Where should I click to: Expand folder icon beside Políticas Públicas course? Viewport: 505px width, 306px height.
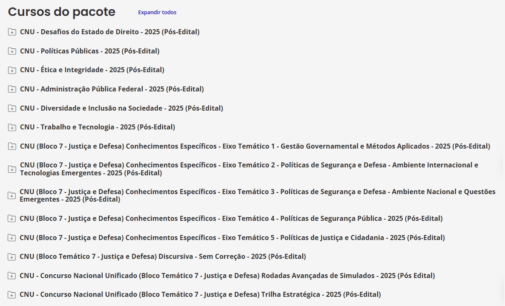12,51
